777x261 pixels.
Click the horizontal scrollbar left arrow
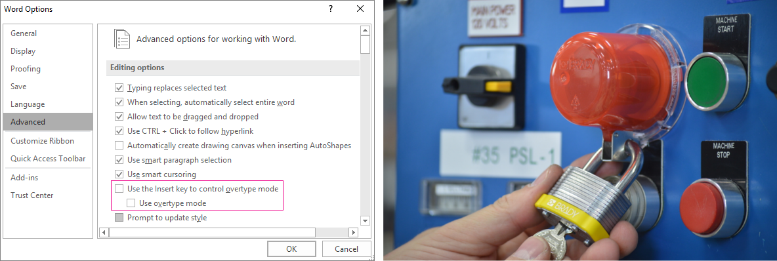(x=104, y=232)
